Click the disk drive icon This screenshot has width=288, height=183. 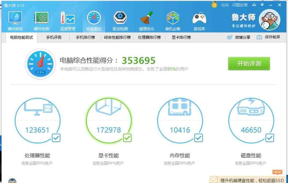pyautogui.click(x=251, y=107)
